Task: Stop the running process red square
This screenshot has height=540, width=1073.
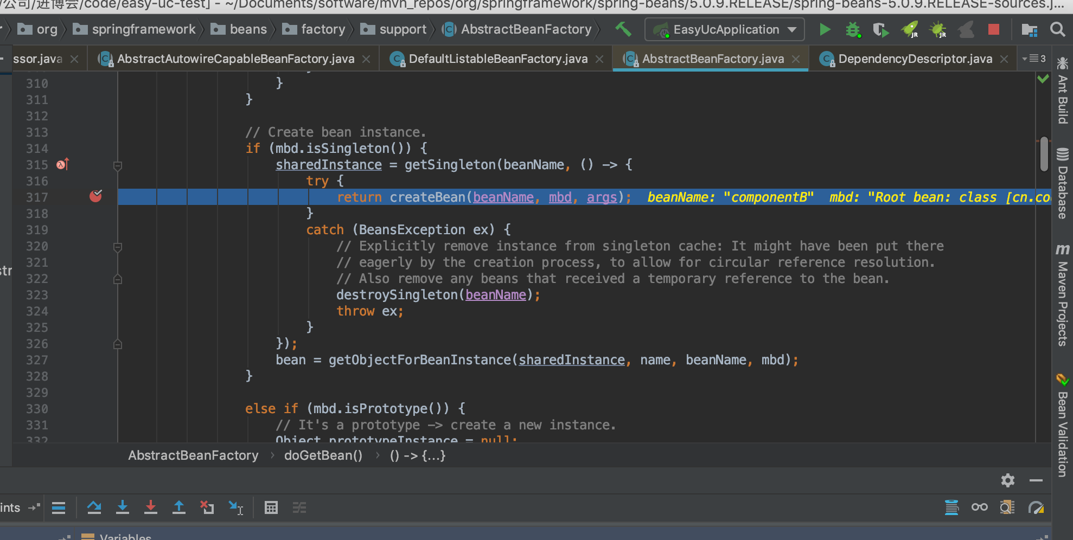Action: click(x=994, y=29)
